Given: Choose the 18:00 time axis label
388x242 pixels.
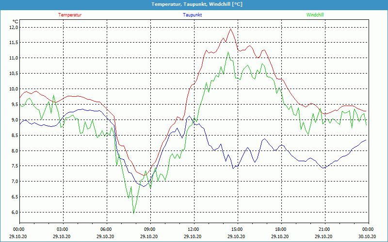Looking at the screenshot, I should [280, 229].
